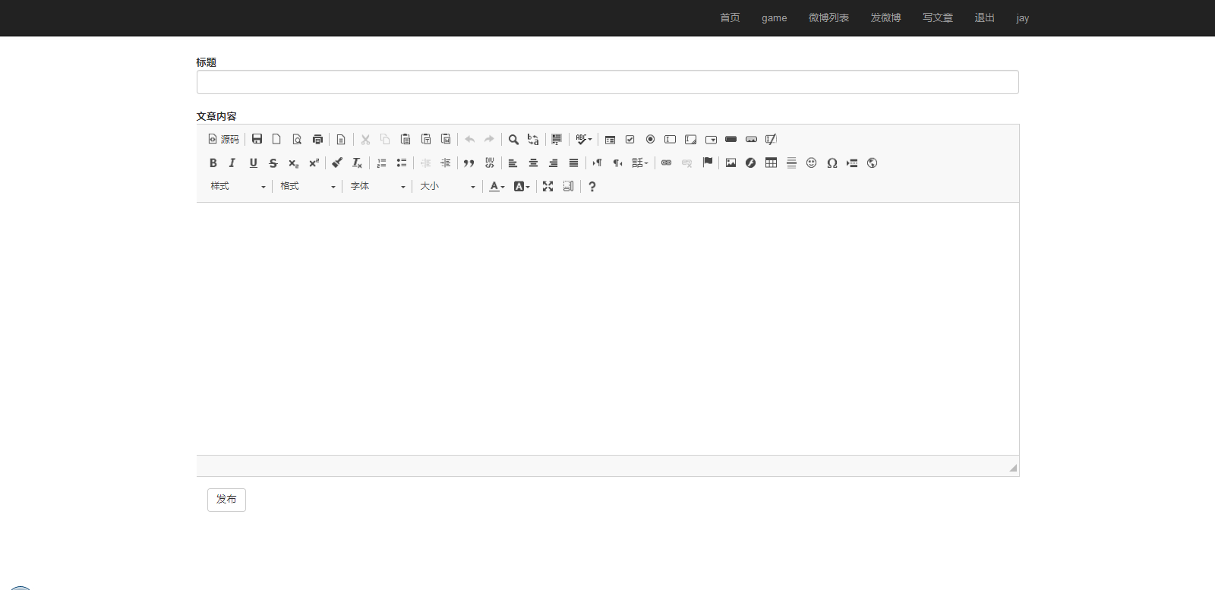This screenshot has height=590, width=1215.
Task: Click the Select All icon
Action: (x=557, y=140)
